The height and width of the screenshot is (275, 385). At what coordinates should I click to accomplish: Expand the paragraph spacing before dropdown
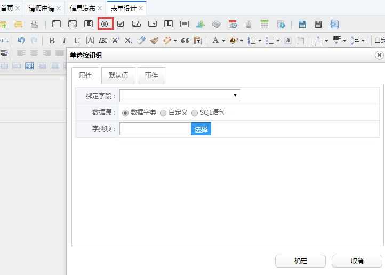[x=326, y=41]
